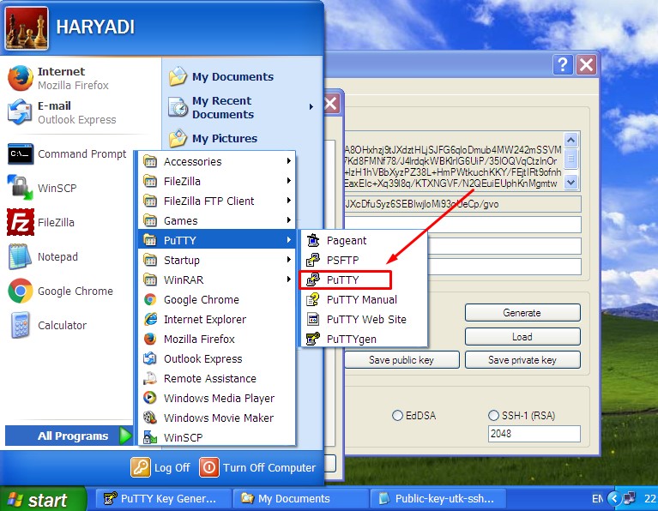Open Windows Media Player from programs list
The image size is (658, 511).
(x=218, y=398)
